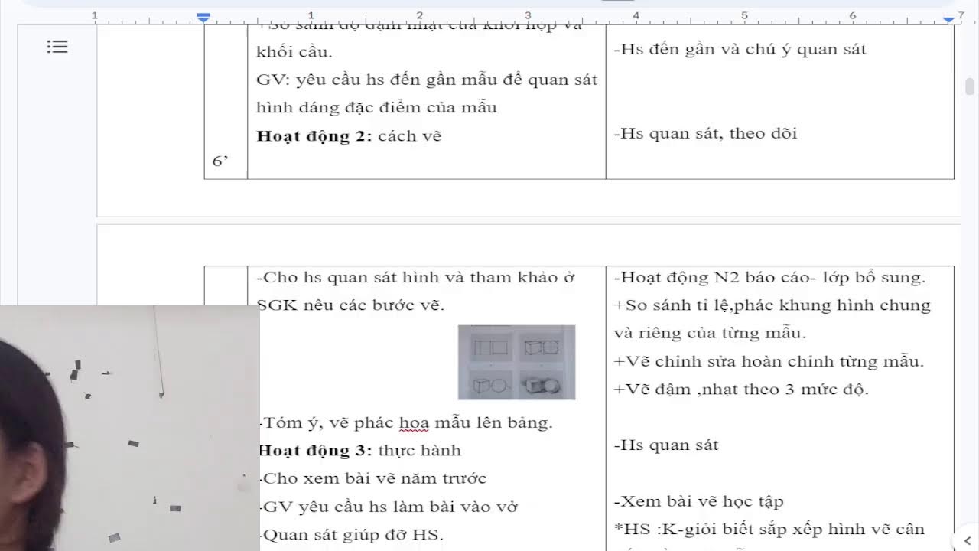This screenshot has width=979, height=551.
Task: Click 'và riêng của từng mẫu.' line
Action: [710, 334]
